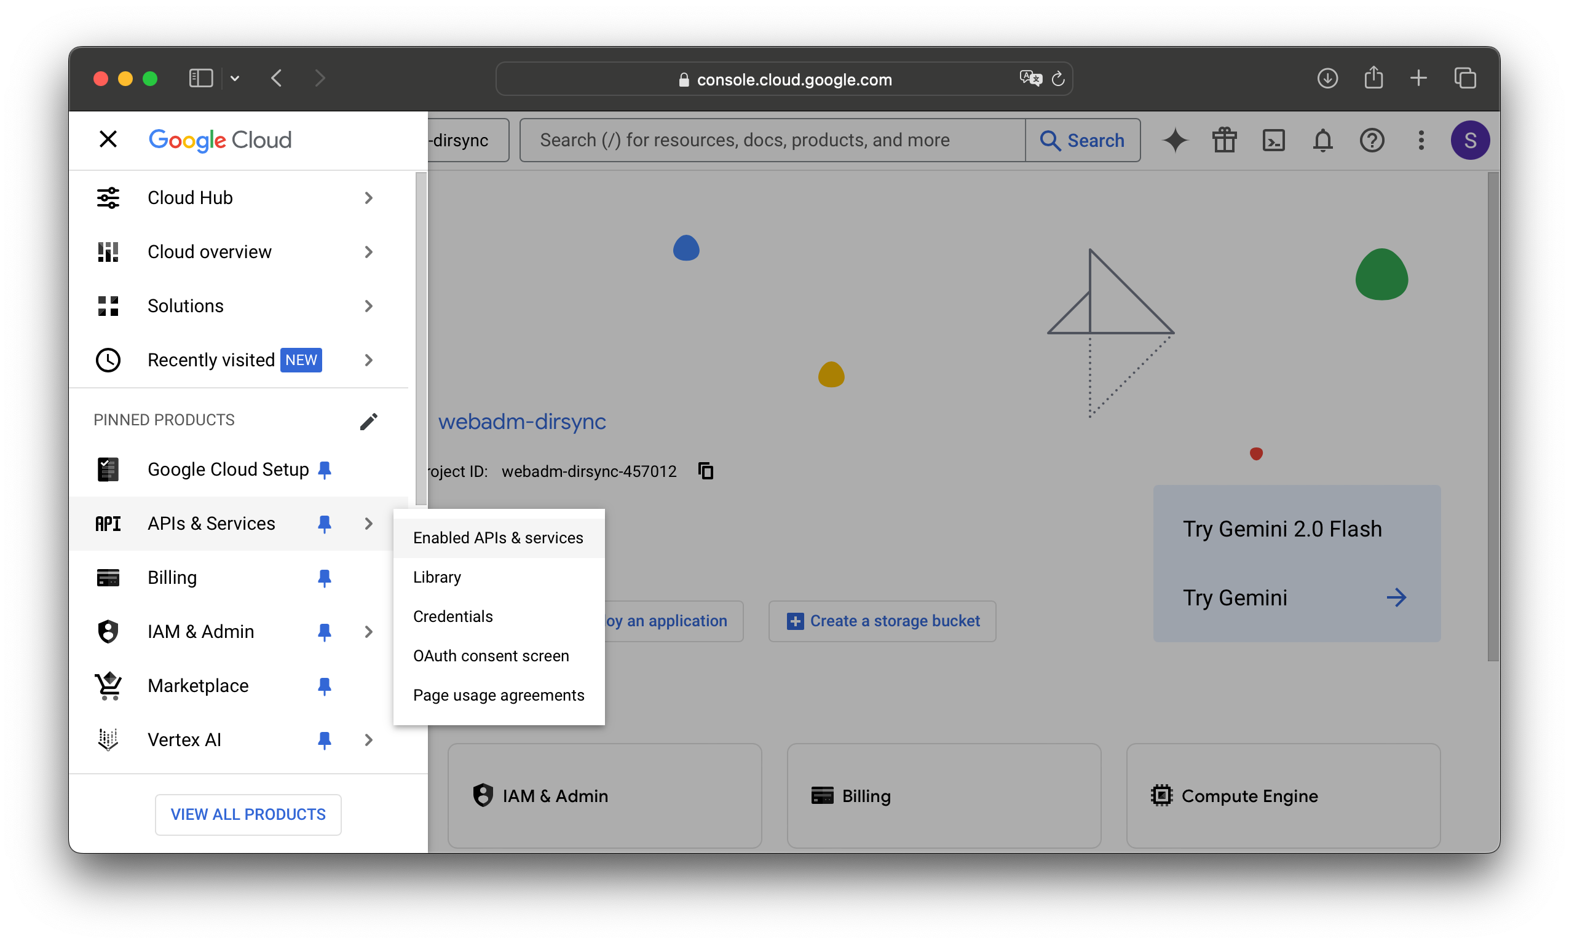Click VIEW ALL PRODUCTS button
1569x944 pixels.
click(248, 814)
